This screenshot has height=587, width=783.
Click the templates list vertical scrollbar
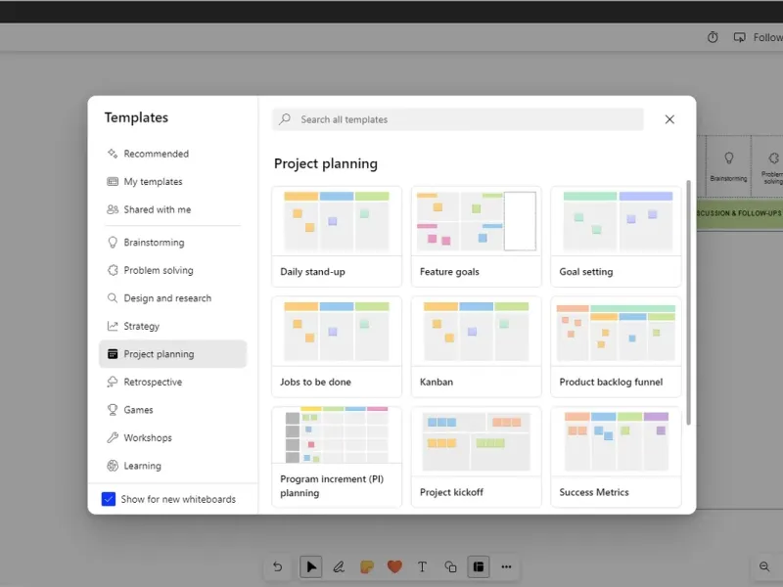point(689,302)
